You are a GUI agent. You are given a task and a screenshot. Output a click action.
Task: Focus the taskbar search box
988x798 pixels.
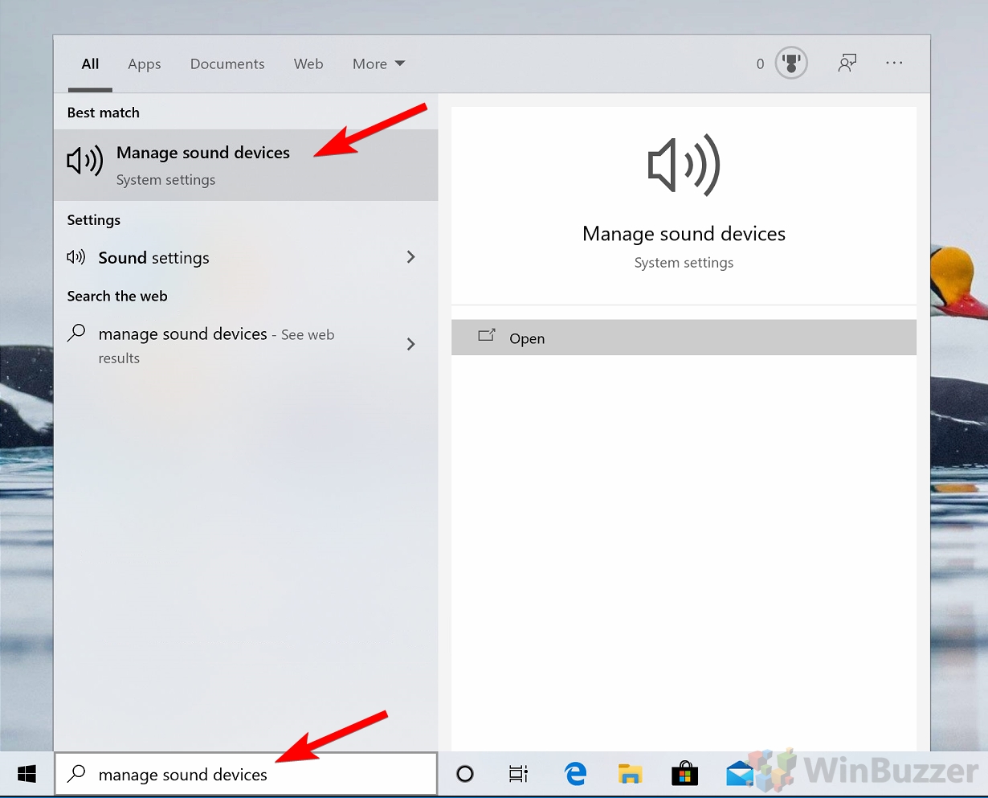point(246,774)
